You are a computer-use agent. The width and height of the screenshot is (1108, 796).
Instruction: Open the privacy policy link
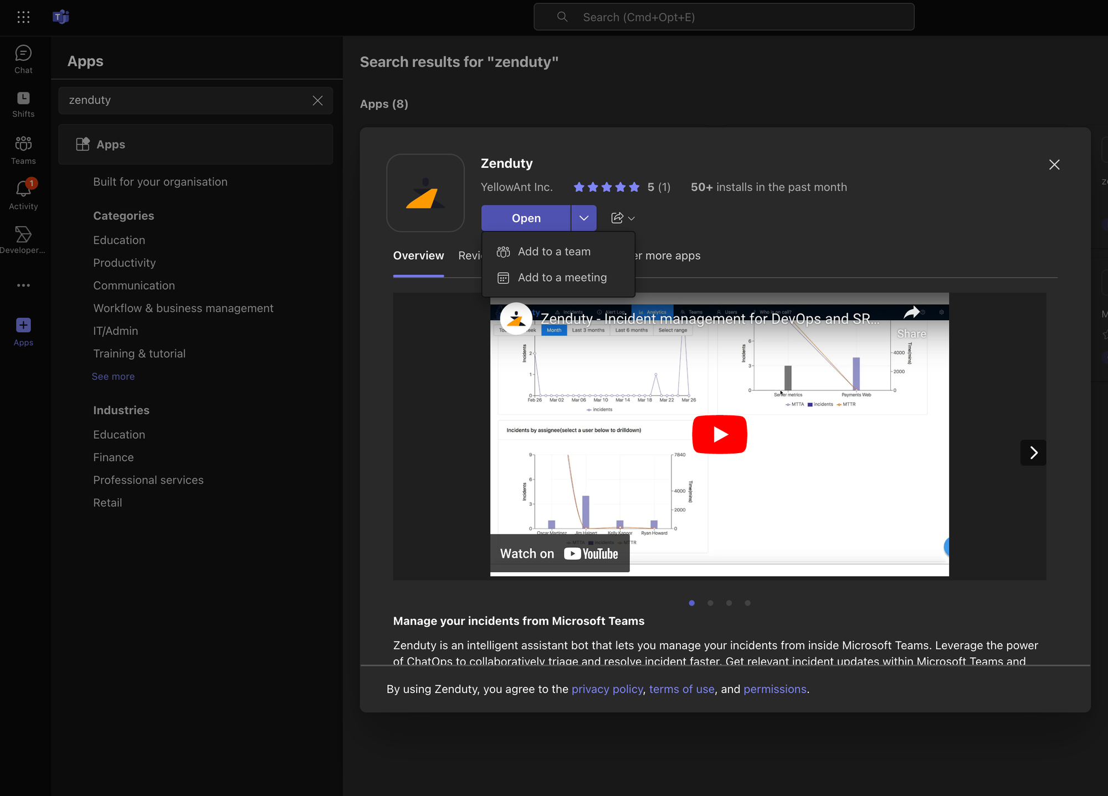(607, 689)
